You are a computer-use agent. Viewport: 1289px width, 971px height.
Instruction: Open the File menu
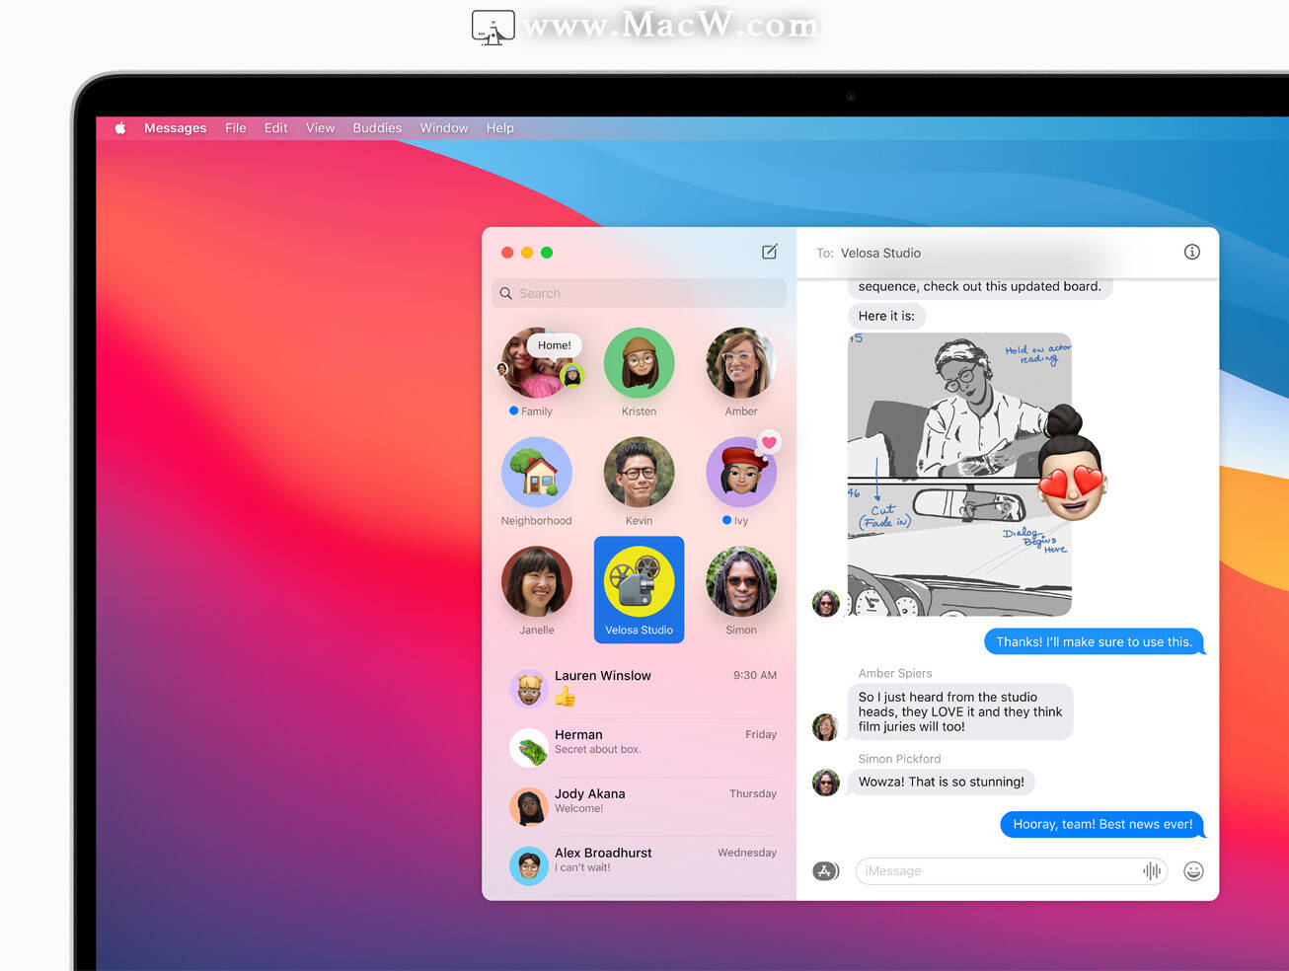(236, 128)
